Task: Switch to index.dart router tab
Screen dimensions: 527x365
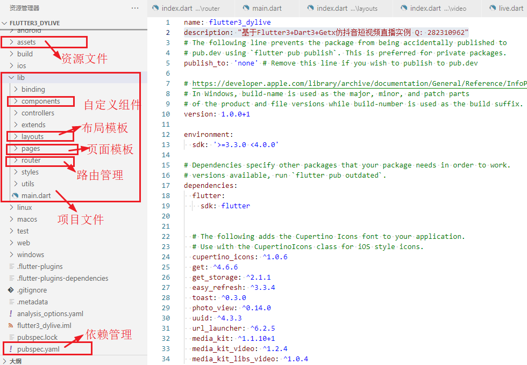Action: coord(190,8)
